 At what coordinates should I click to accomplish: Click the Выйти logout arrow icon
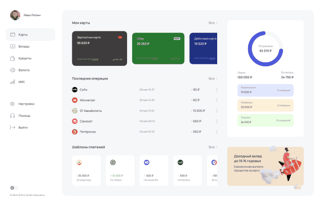[13, 127]
